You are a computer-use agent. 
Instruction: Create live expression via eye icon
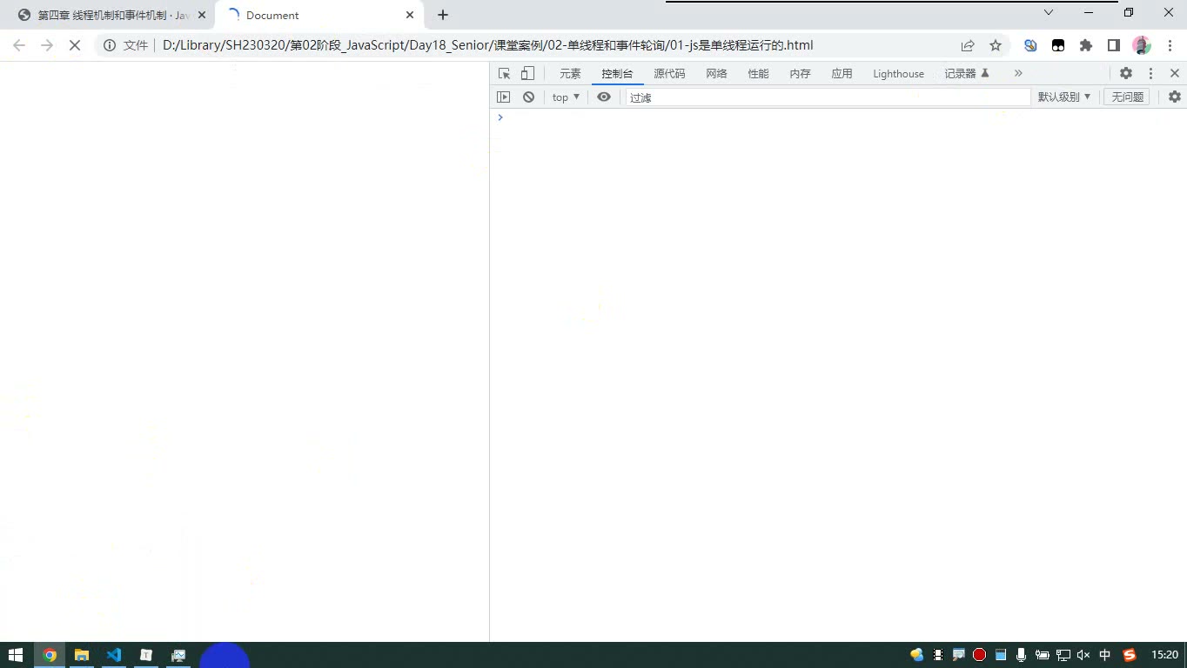[x=604, y=97]
